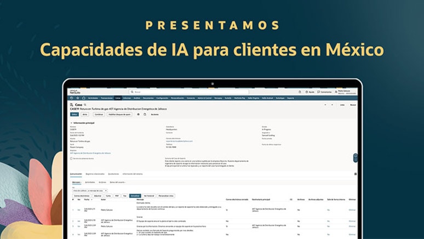
Task: Open the Soporte menu
Action: [291, 98]
